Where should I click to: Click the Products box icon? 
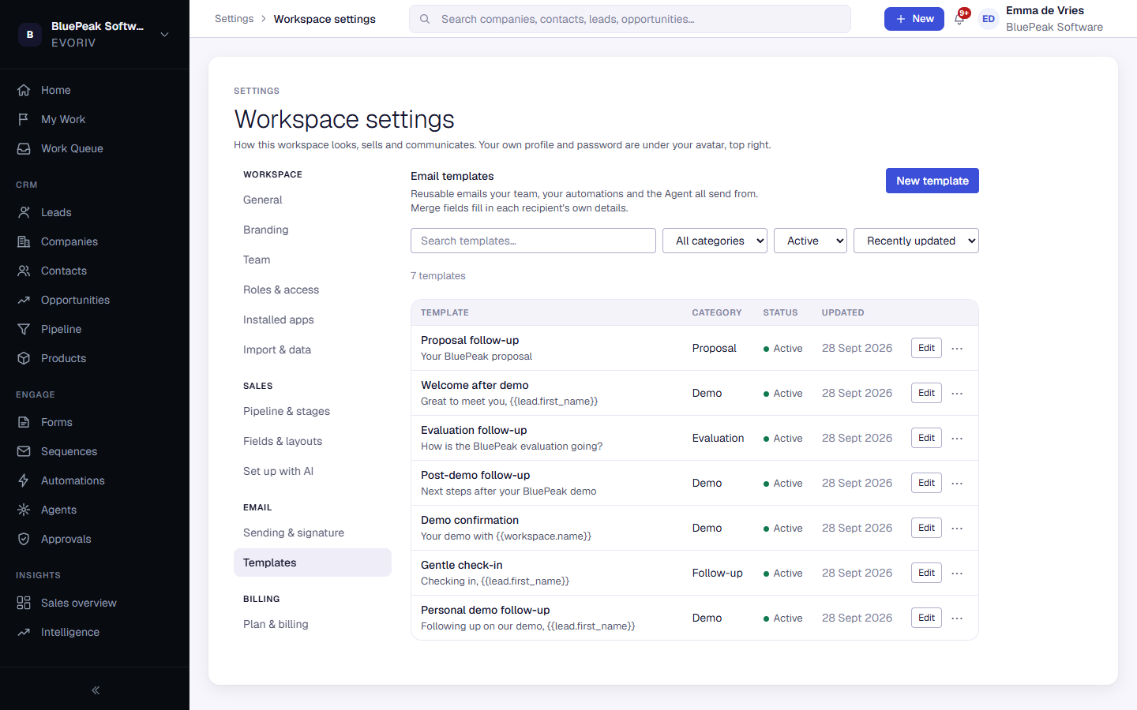coord(24,358)
